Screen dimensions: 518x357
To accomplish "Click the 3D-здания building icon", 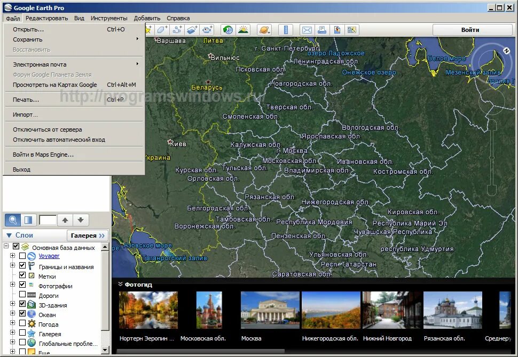I will click(x=32, y=304).
